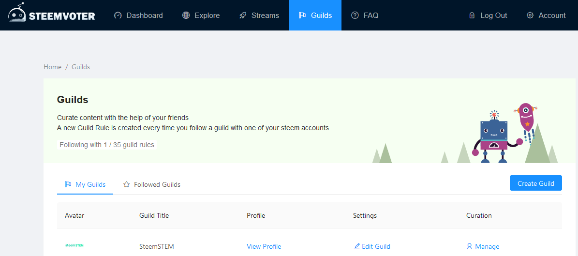The width and height of the screenshot is (578, 256).
Task: Click the Guild Title column header
Action: 154,215
